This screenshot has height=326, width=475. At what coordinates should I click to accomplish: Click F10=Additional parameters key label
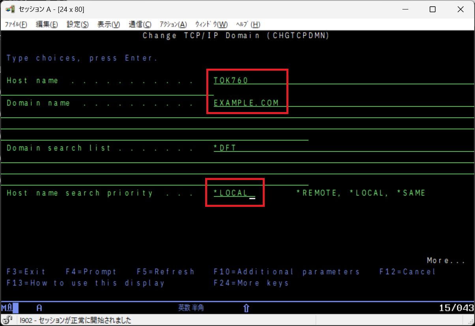point(287,272)
